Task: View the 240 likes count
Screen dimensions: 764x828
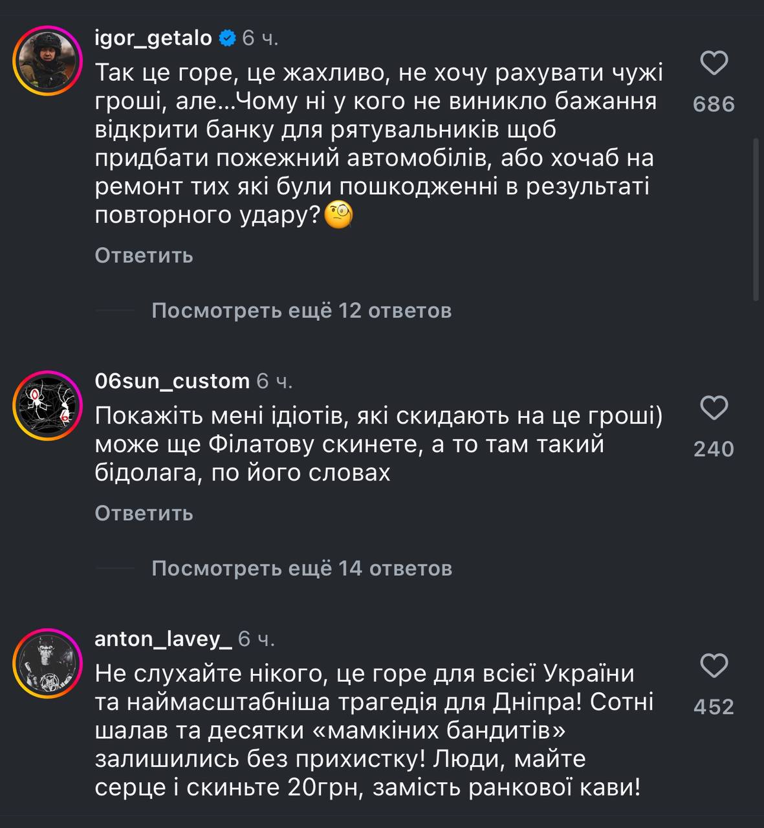Action: tap(714, 449)
